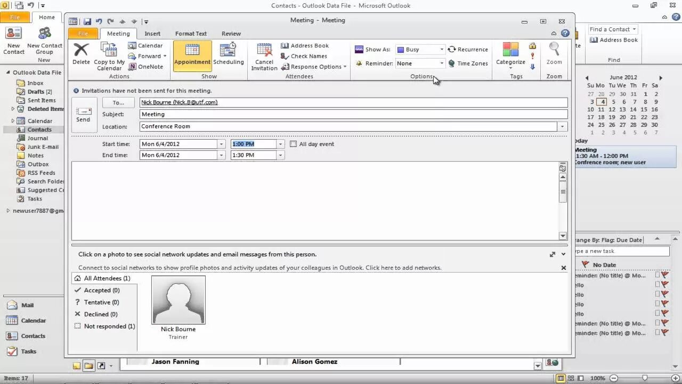Open Response Options dropdown
Screen dimensions: 682x384
[x=314, y=67]
